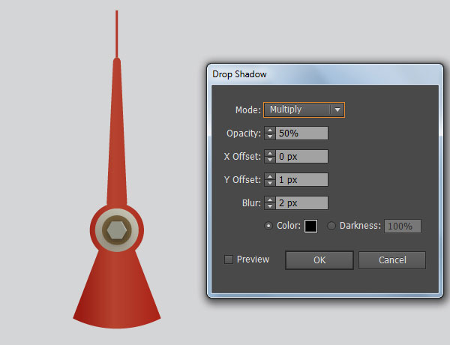Open the black shadow color swatch
The height and width of the screenshot is (345, 450).
coord(310,226)
